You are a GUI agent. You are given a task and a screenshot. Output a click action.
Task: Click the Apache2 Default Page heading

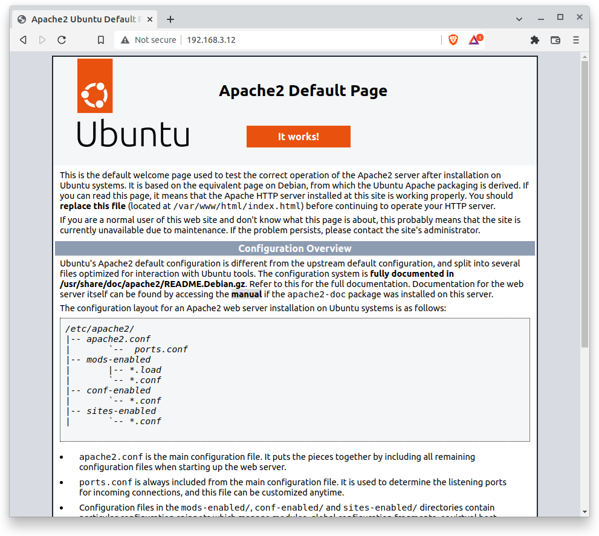[303, 91]
